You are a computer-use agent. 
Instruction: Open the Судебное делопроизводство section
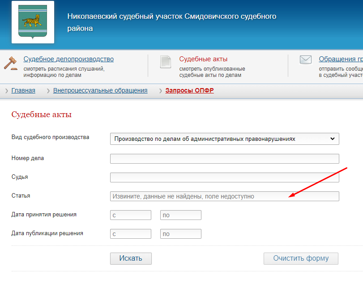tap(68, 59)
